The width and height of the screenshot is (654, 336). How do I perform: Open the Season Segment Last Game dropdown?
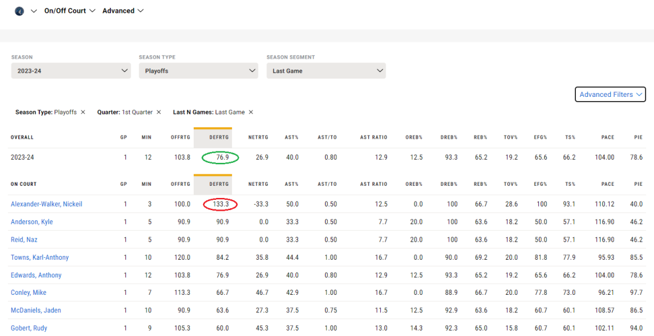tap(326, 71)
